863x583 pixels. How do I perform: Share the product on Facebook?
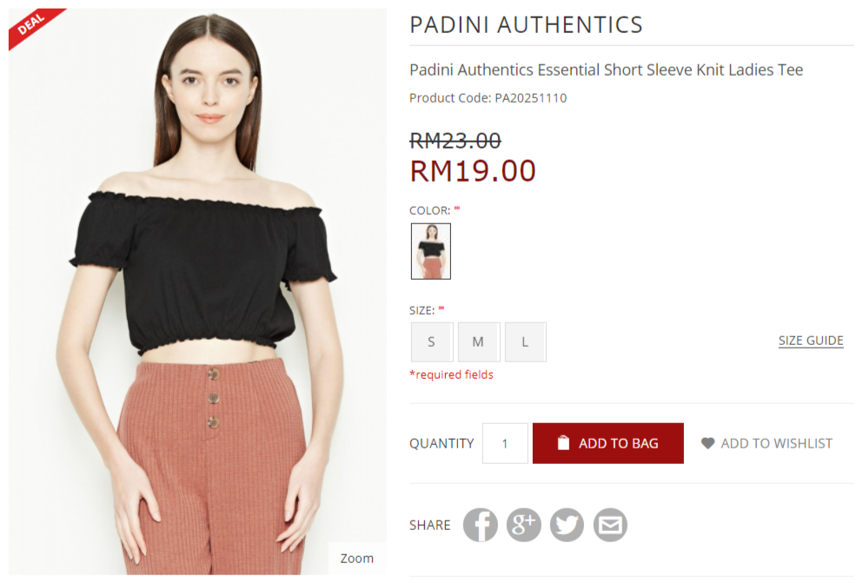tap(480, 525)
